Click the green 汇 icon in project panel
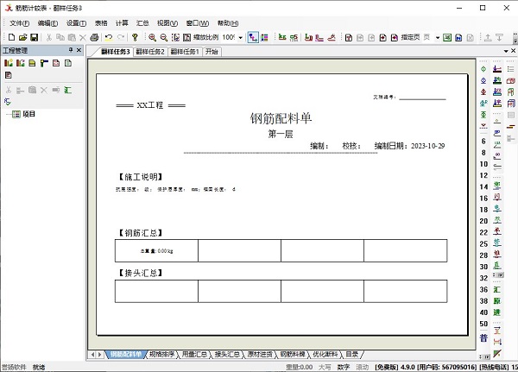Viewport: 518px width, 372px height. click(67, 90)
